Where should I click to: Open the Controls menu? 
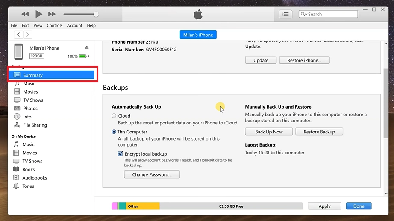pyautogui.click(x=55, y=25)
